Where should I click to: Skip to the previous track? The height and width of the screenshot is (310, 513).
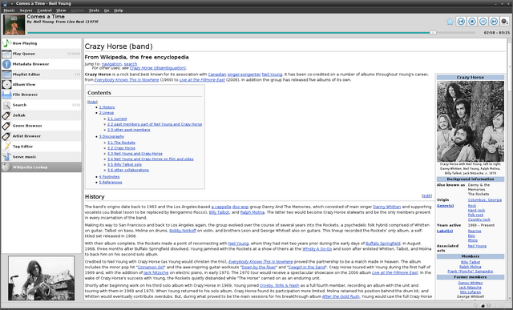click(461, 22)
